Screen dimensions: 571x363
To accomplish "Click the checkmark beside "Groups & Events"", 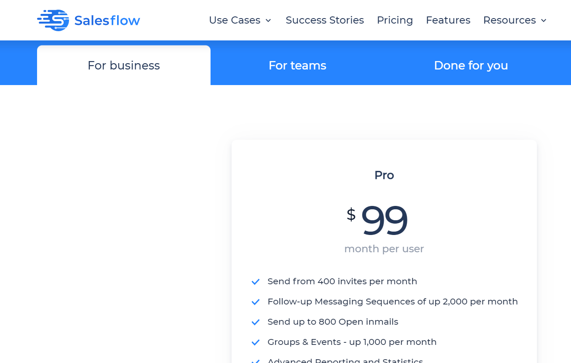I will (256, 342).
